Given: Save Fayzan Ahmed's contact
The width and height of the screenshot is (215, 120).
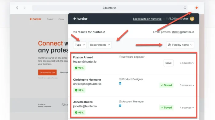Looking at the screenshot, I should pos(168,63).
